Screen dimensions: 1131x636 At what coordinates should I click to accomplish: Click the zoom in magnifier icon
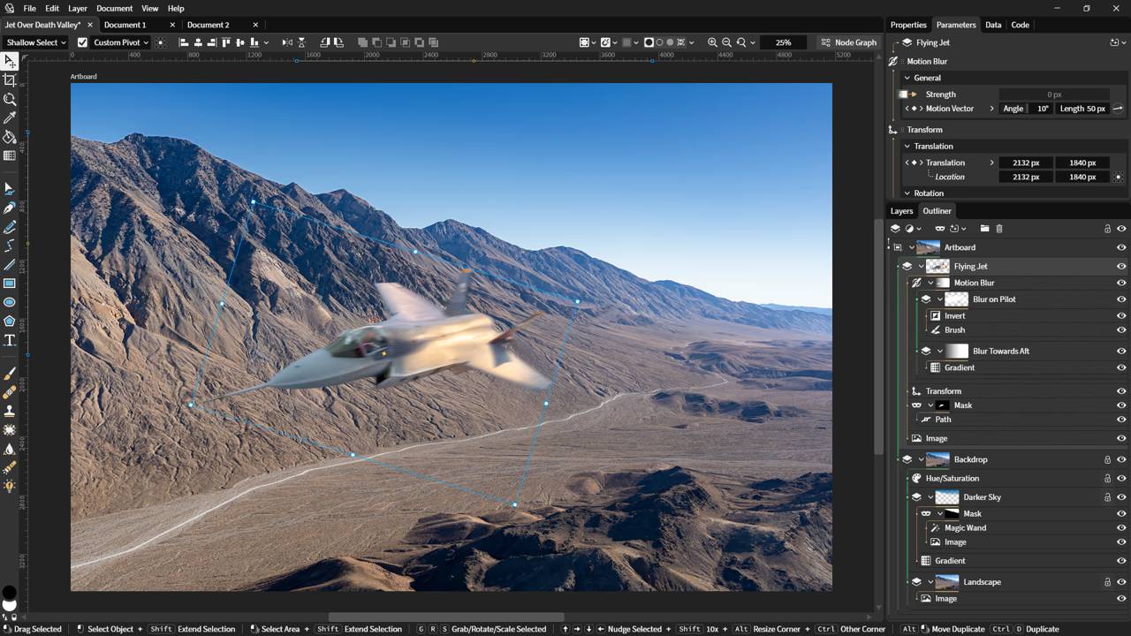click(x=712, y=42)
